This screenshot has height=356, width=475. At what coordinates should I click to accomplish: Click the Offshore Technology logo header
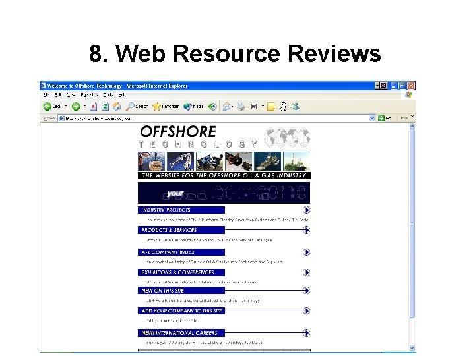(x=199, y=136)
